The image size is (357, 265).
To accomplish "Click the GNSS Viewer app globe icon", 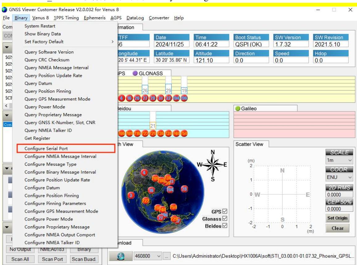I will [x=4, y=10].
